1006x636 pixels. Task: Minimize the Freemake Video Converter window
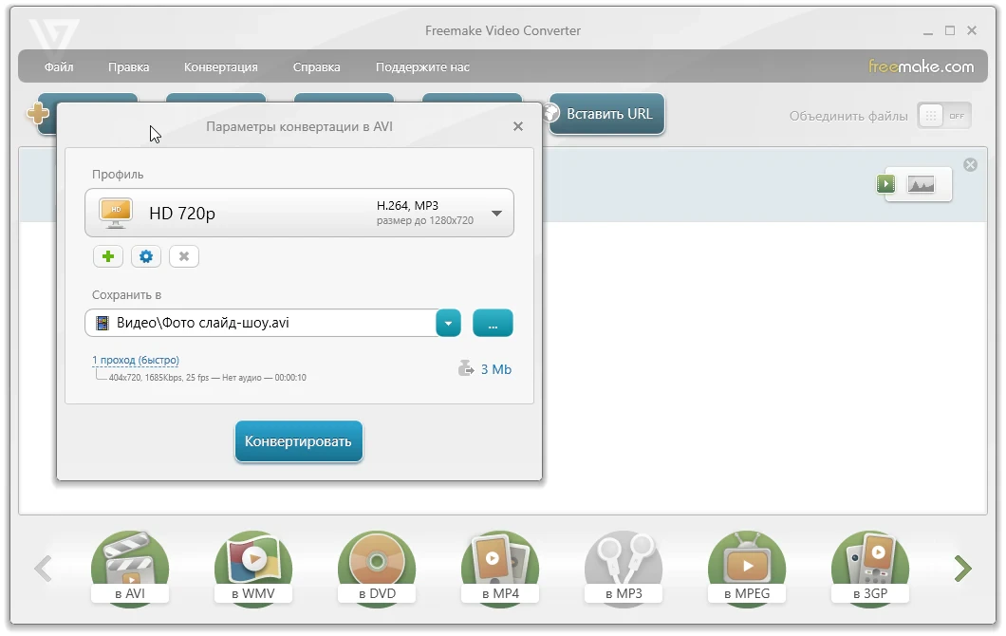(928, 30)
